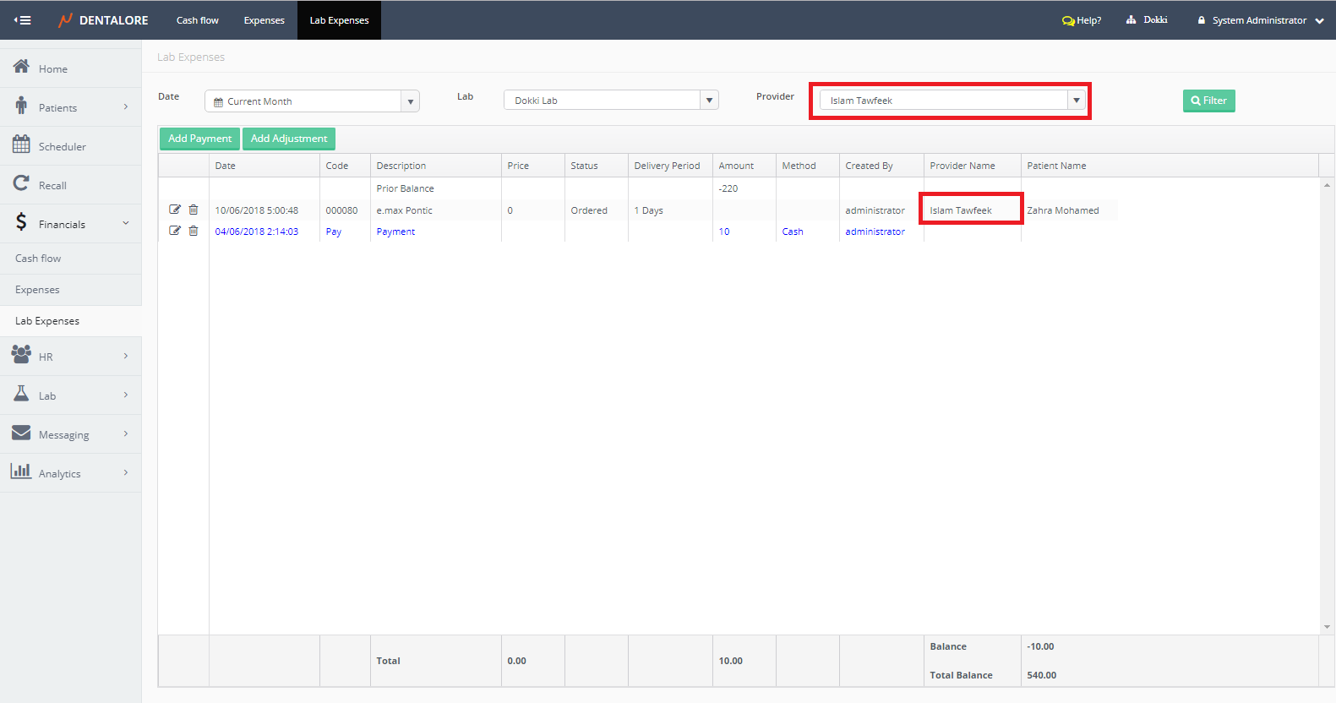Open Home from the sidebar
Viewport: 1336px width, 703px height.
(52, 68)
